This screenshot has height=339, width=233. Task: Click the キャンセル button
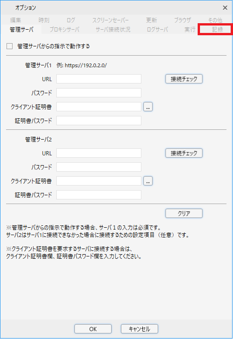tap(140, 329)
